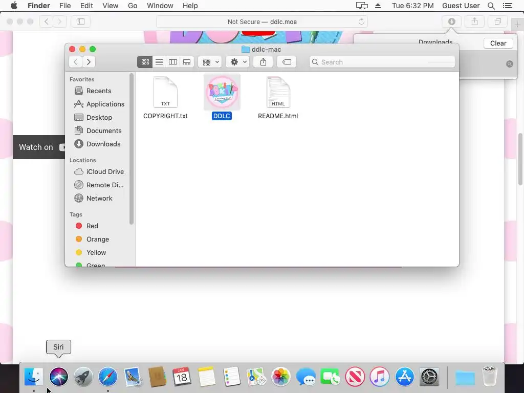This screenshot has height=393, width=524.
Task: Open iTunes from the Dock
Action: pos(380,377)
